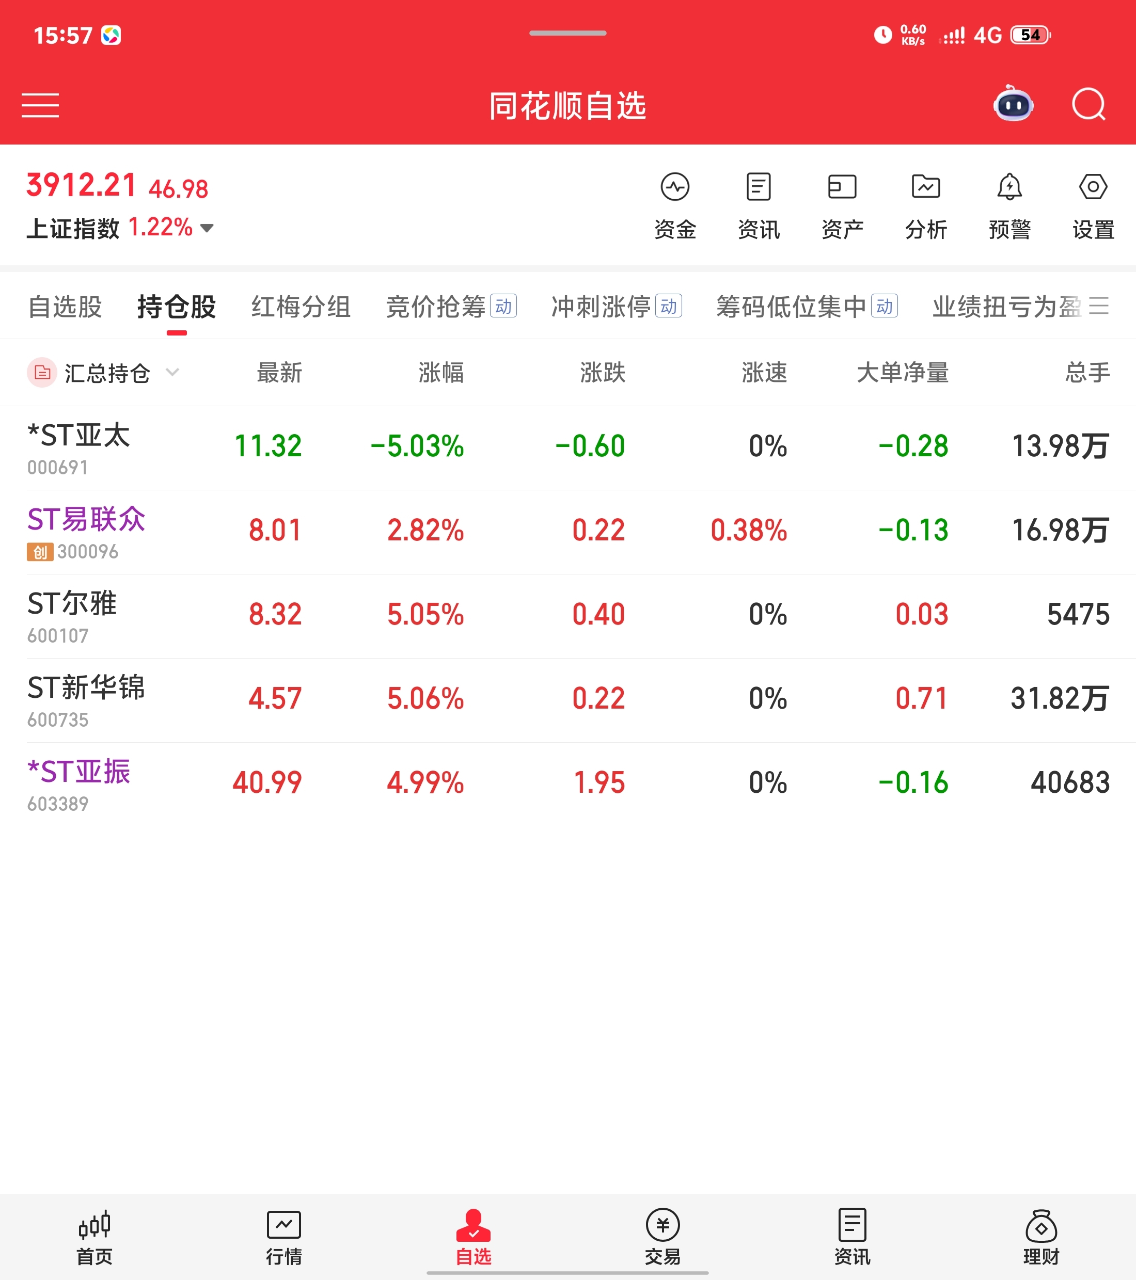This screenshot has height=1280, width=1136.
Task: Tap the robot assistant icon
Action: pyautogui.click(x=1013, y=105)
